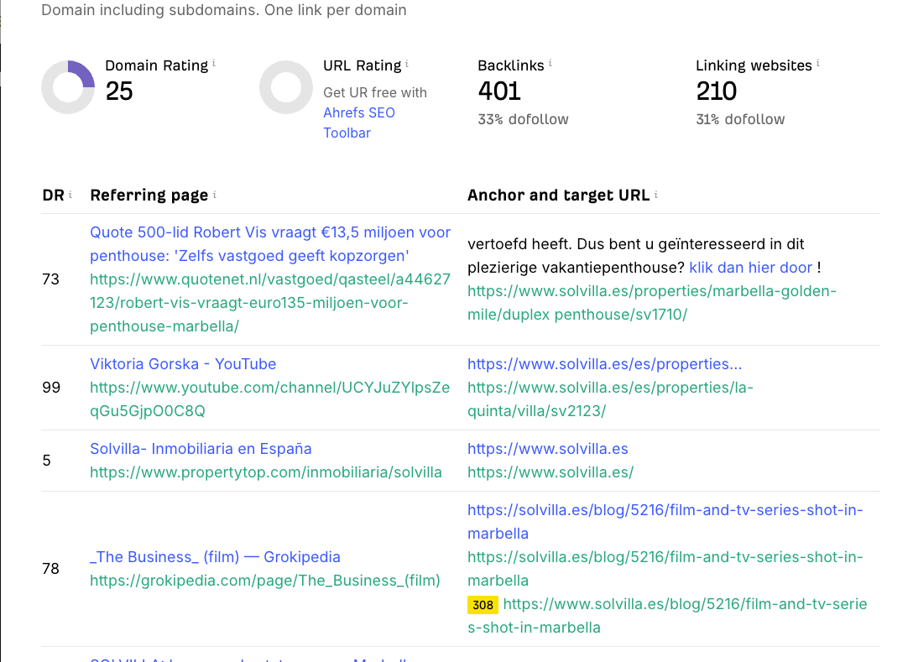Open the Quote 500-lid Robert Vis article title
Image resolution: width=913 pixels, height=662 pixels.
270,244
